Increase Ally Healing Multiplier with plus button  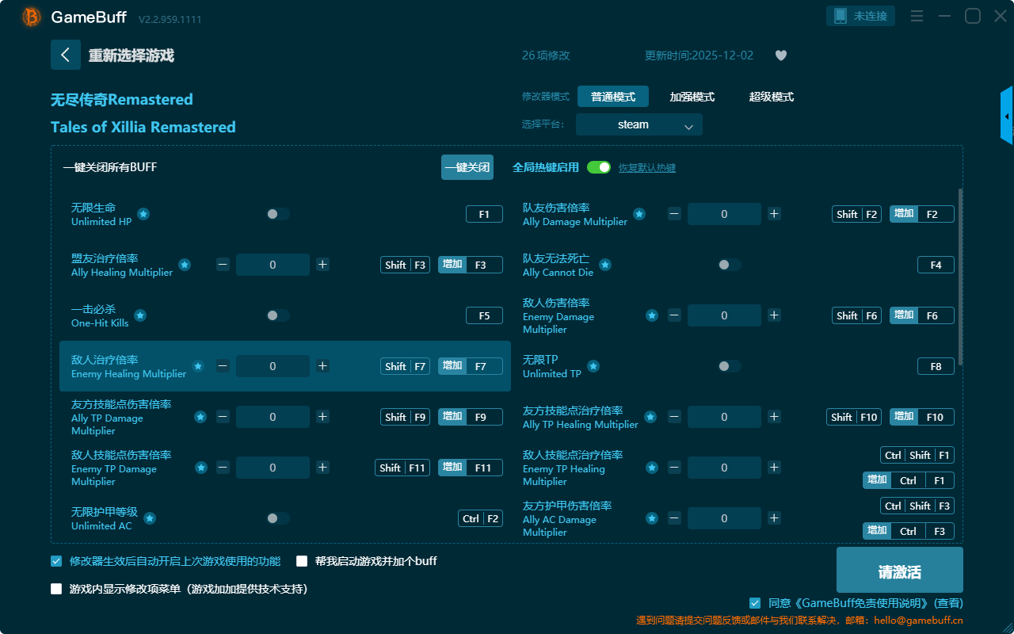point(322,265)
